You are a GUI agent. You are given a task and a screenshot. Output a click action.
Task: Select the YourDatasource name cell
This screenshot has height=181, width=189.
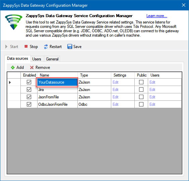(x=57, y=82)
